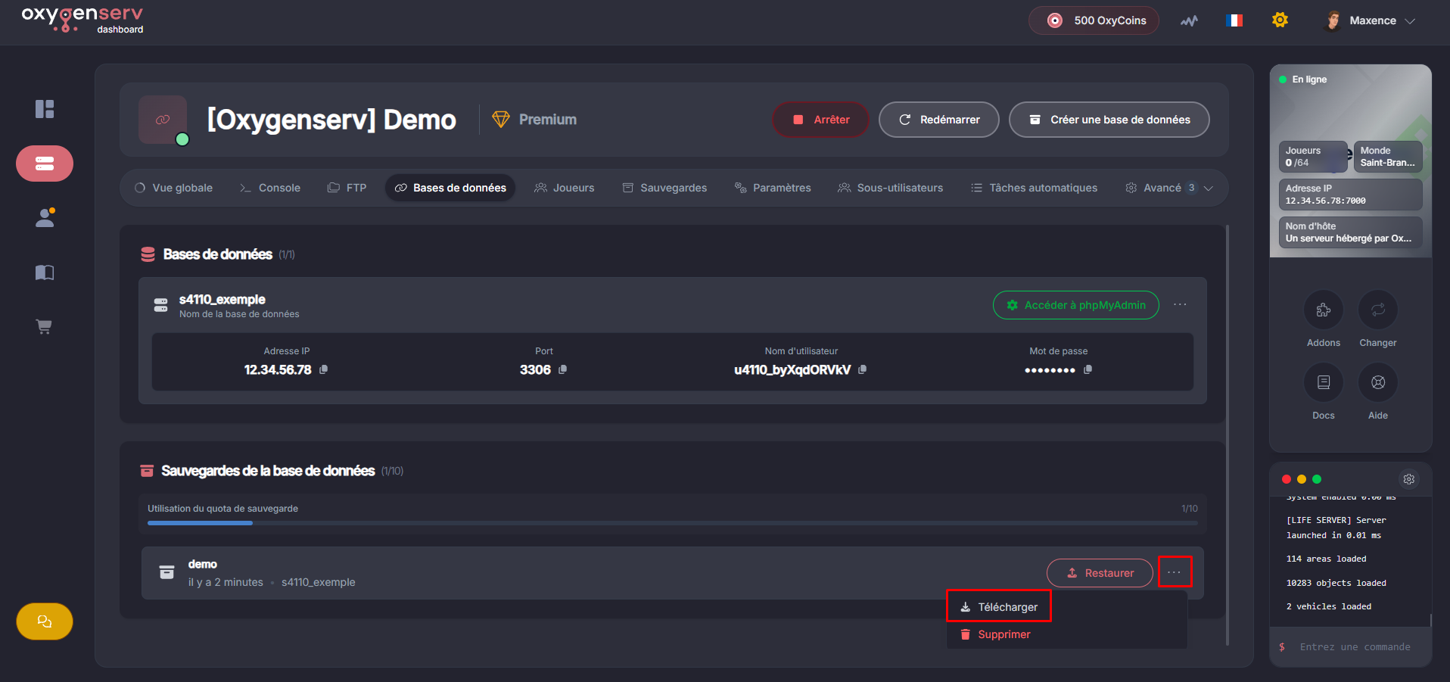This screenshot has height=682, width=1450.
Task: Click the Aide help icon
Action: (1377, 382)
